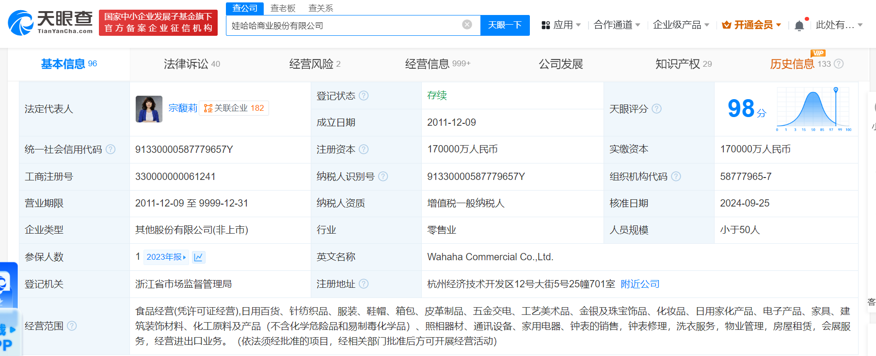Click 增值税一般纳税人 taxpayer qualification

(466, 203)
